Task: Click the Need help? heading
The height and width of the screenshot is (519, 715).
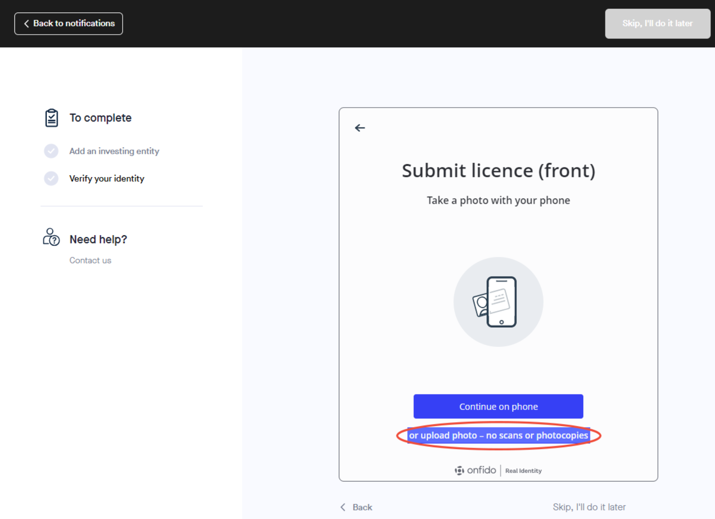Action: (x=98, y=239)
